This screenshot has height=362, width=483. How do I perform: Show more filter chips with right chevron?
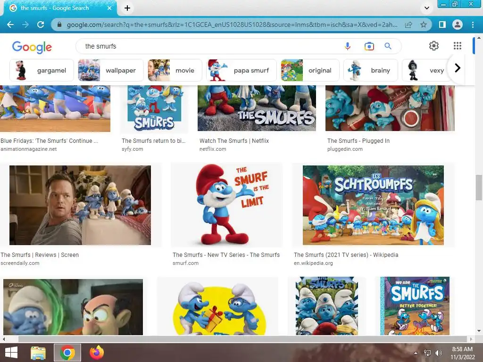click(458, 68)
